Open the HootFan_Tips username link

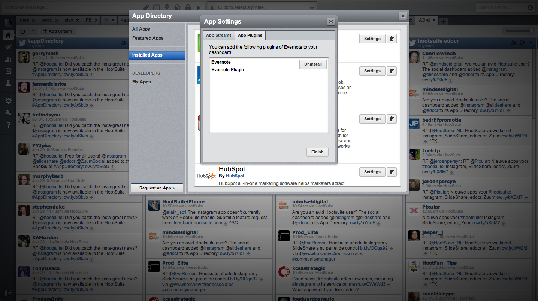[x=439, y=263]
